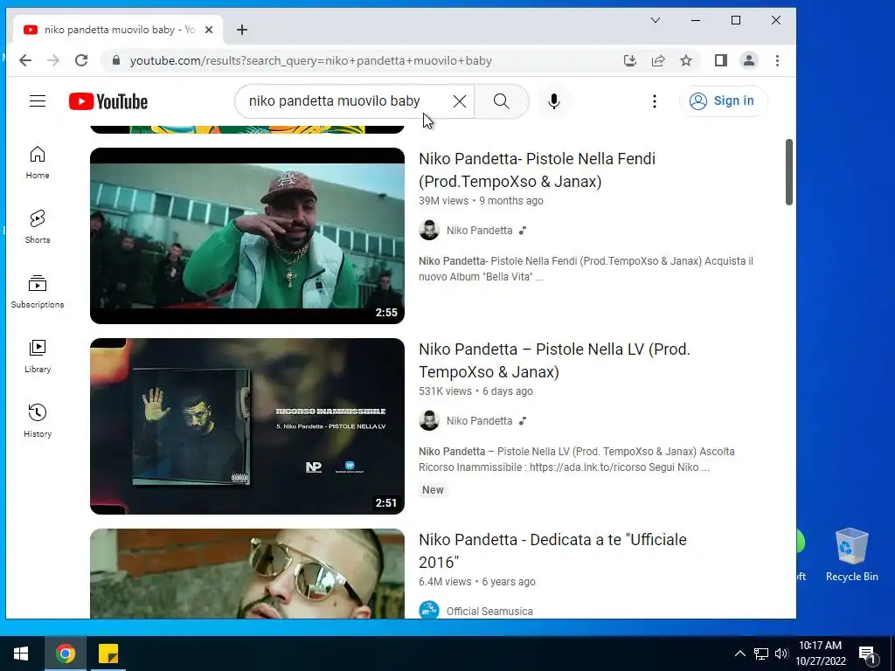Go forward in Chrome
This screenshot has width=895, height=671.
[53, 60]
